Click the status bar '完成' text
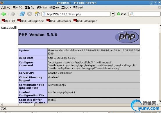The height and width of the screenshot is (113, 161). tap(4, 109)
